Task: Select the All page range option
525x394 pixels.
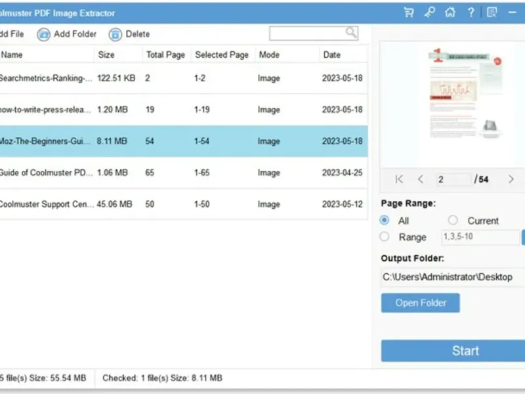Action: click(x=385, y=220)
